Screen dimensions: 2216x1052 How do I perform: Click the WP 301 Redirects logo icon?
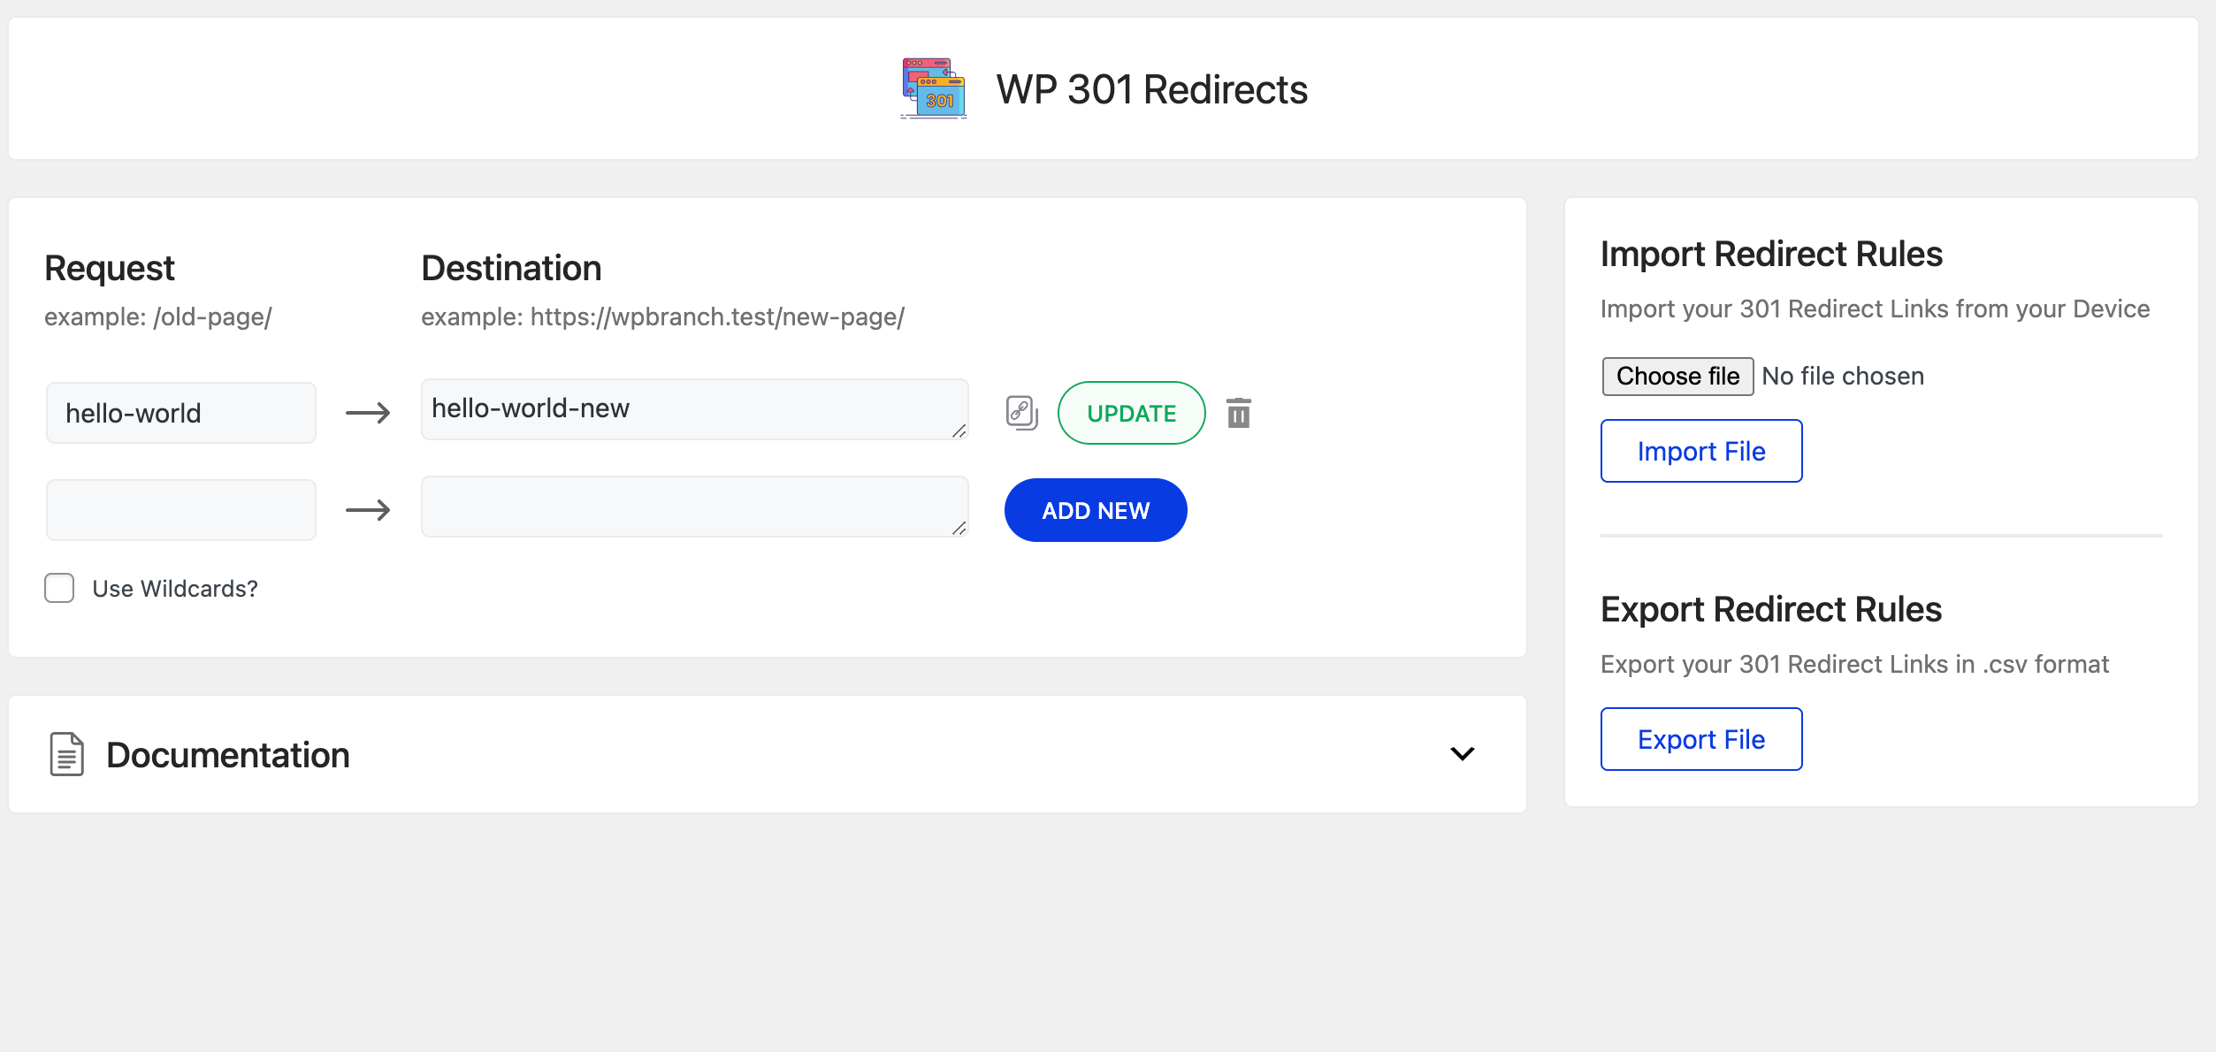934,88
